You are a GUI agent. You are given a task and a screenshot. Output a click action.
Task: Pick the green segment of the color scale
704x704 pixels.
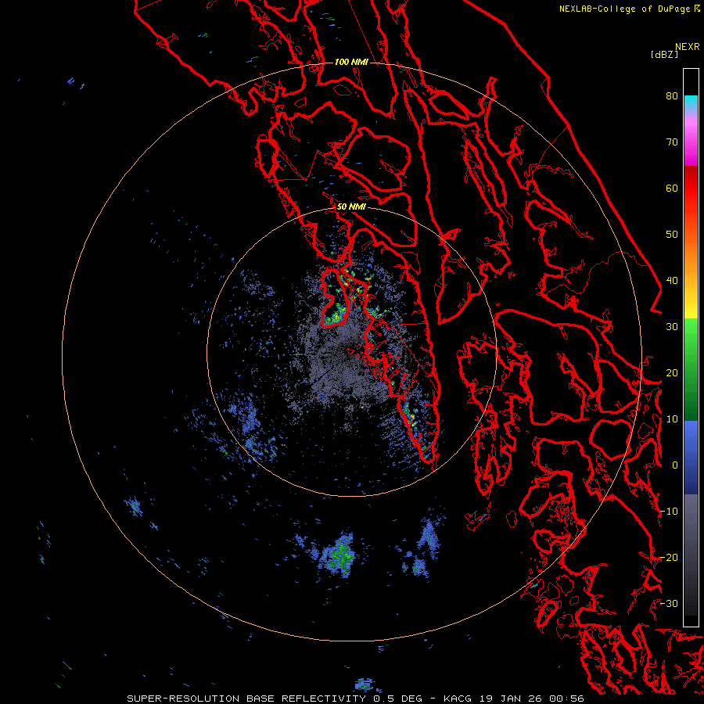[x=691, y=369]
